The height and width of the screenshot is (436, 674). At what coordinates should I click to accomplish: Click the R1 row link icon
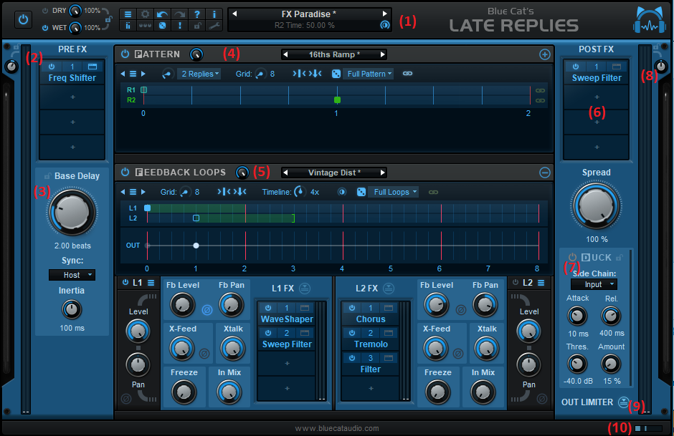(540, 90)
